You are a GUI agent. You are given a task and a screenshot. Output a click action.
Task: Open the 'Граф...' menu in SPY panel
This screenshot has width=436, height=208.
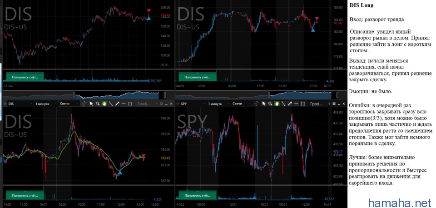[x=317, y=104]
